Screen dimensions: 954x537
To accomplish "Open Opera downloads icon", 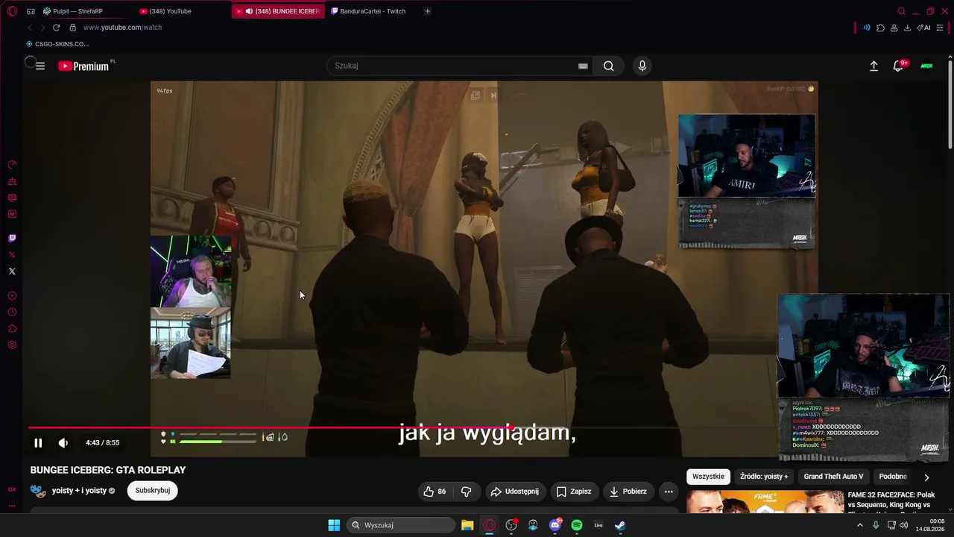I will pos(907,28).
